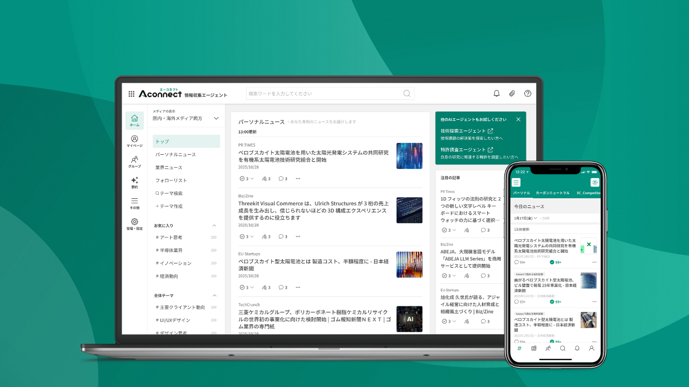Click the Aconnect logo on laptop
689x387 pixels.
(x=160, y=94)
